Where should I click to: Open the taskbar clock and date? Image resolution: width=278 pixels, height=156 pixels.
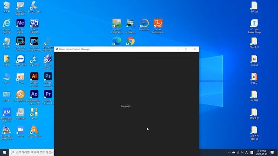tap(261, 153)
